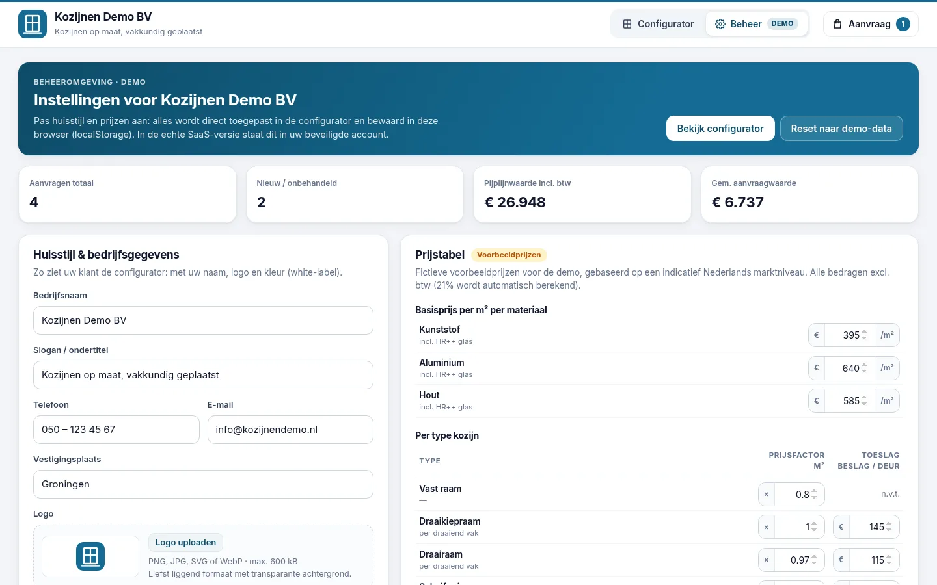
Task: Adjust Aluminium price using its spinner arrows
Action: tap(864, 369)
